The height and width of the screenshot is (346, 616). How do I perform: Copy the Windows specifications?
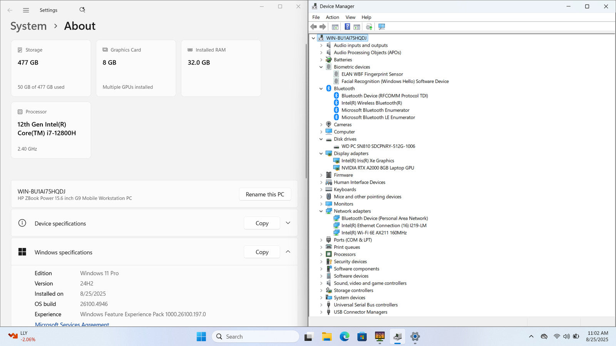262,252
